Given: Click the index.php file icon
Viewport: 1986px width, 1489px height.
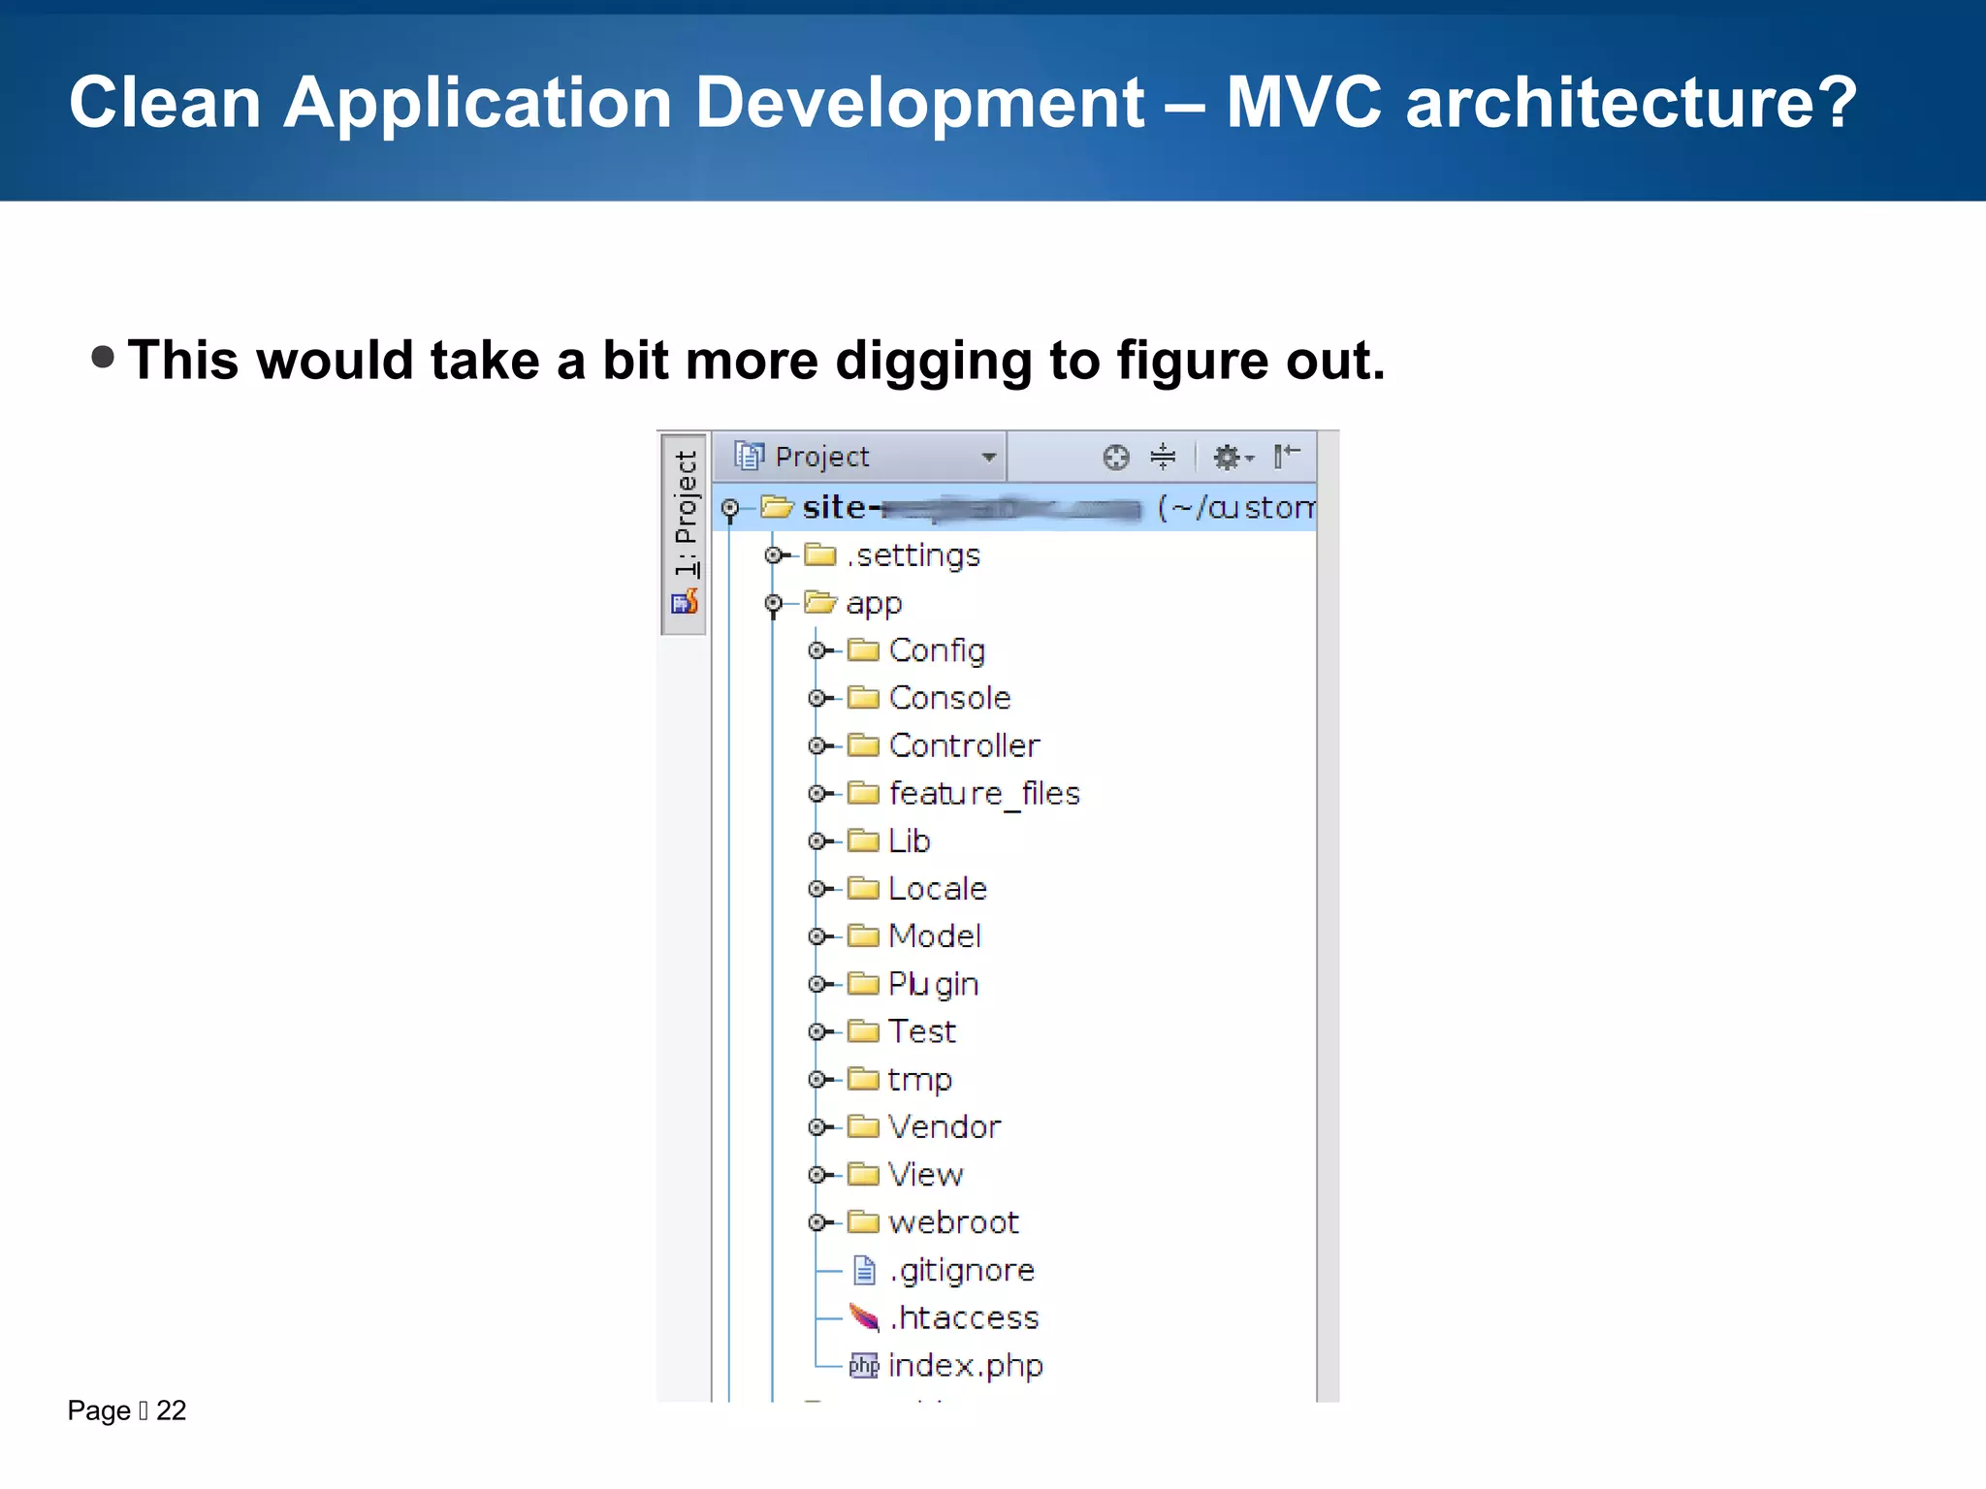Looking at the screenshot, I should click(863, 1366).
